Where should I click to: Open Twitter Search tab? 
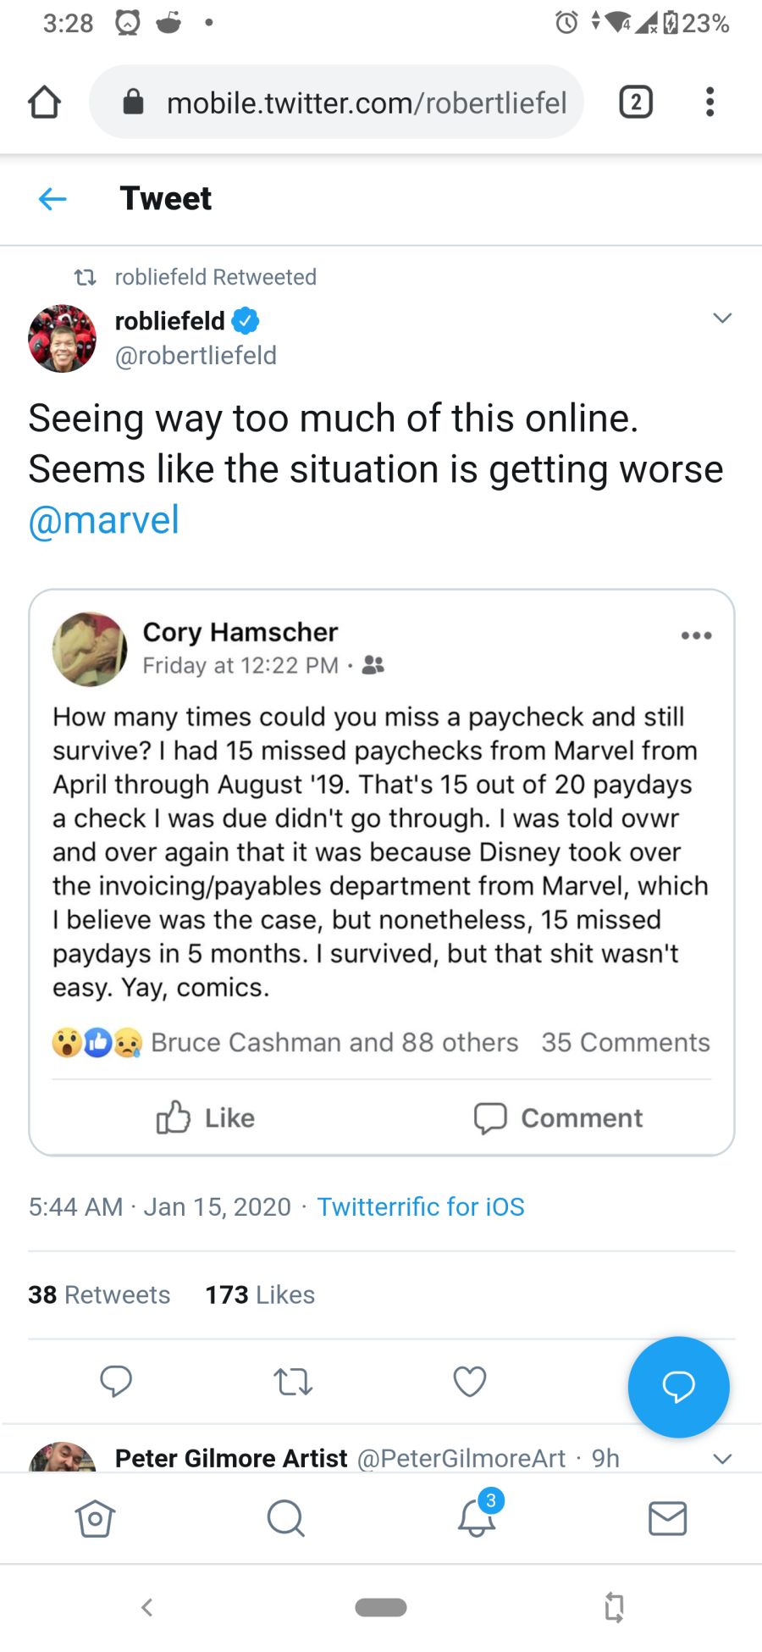(285, 1518)
